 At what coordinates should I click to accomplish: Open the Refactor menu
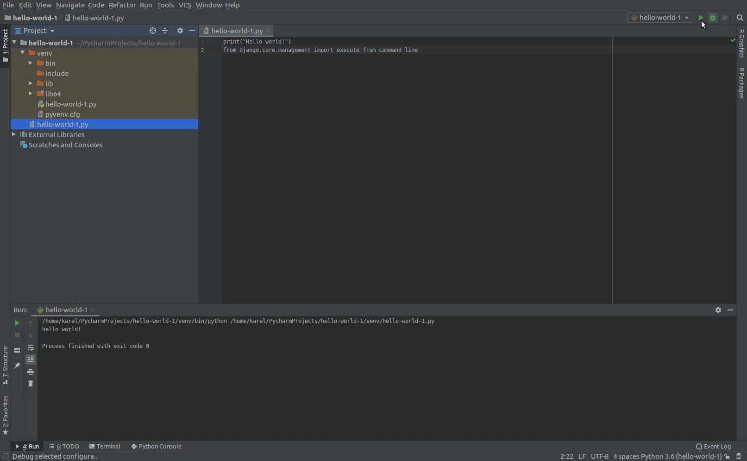tap(122, 5)
